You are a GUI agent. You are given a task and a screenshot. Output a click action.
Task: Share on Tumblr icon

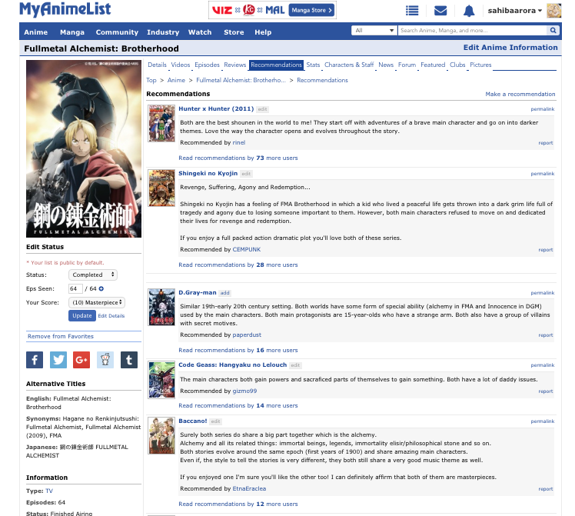click(x=129, y=360)
